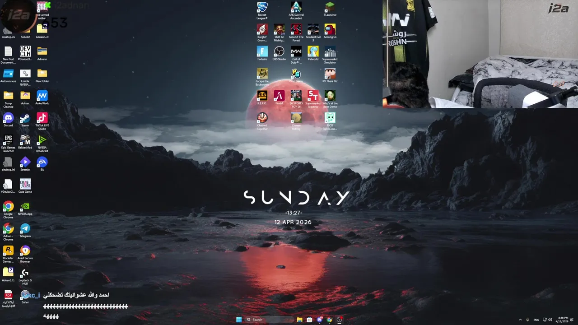Launch Epic Games Launcher icon
The width and height of the screenshot is (578, 325).
tap(8, 143)
